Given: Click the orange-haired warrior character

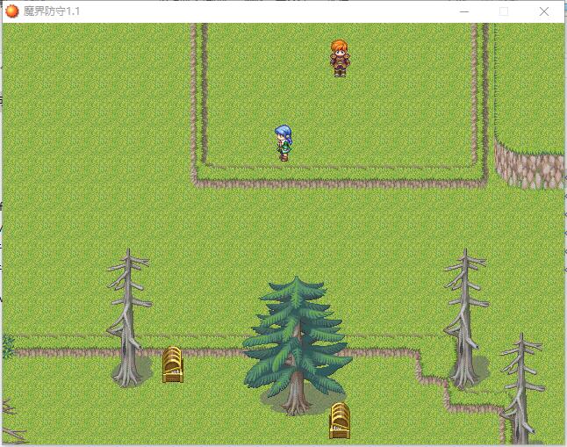Looking at the screenshot, I should (x=340, y=58).
